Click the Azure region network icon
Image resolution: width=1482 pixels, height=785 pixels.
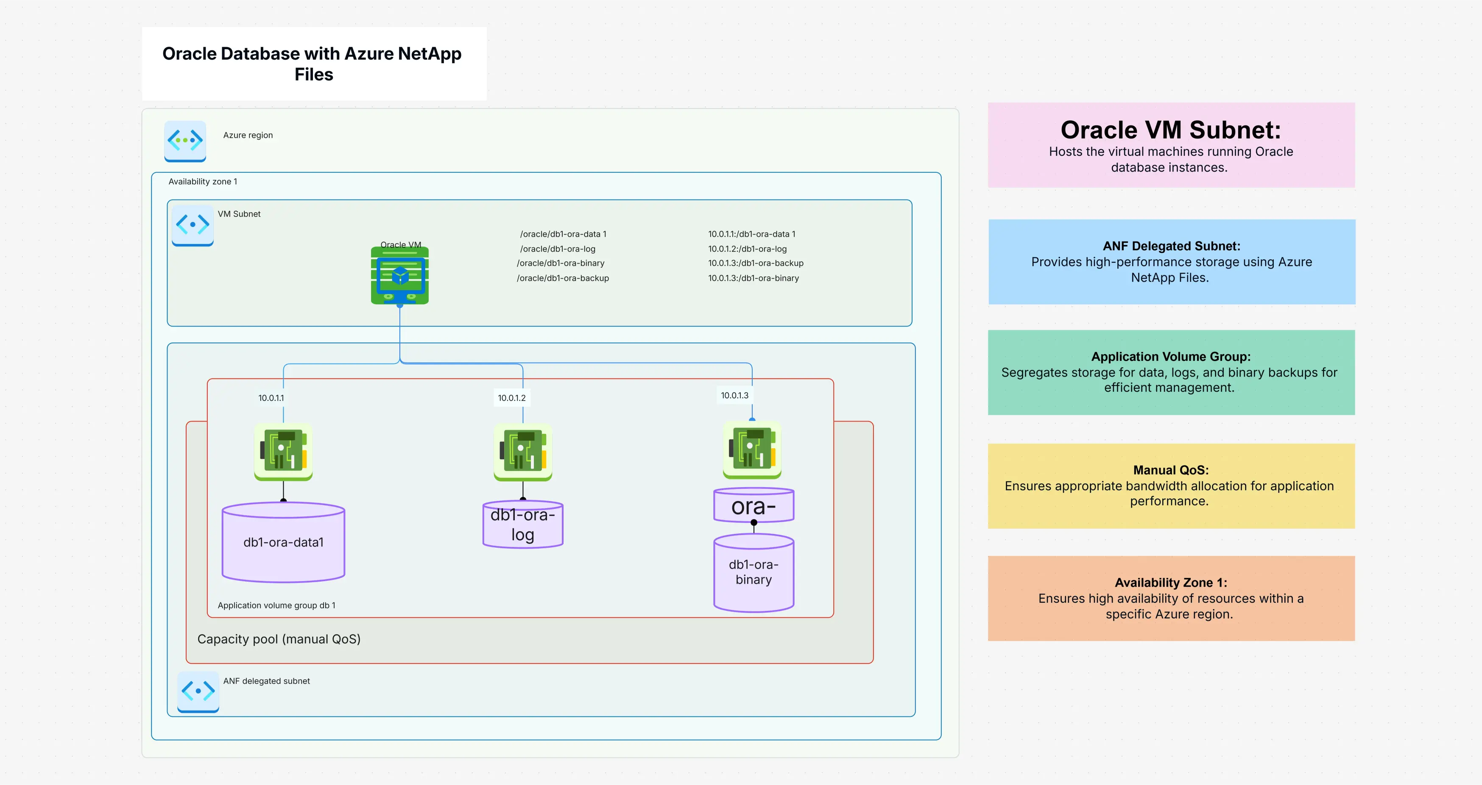(185, 140)
